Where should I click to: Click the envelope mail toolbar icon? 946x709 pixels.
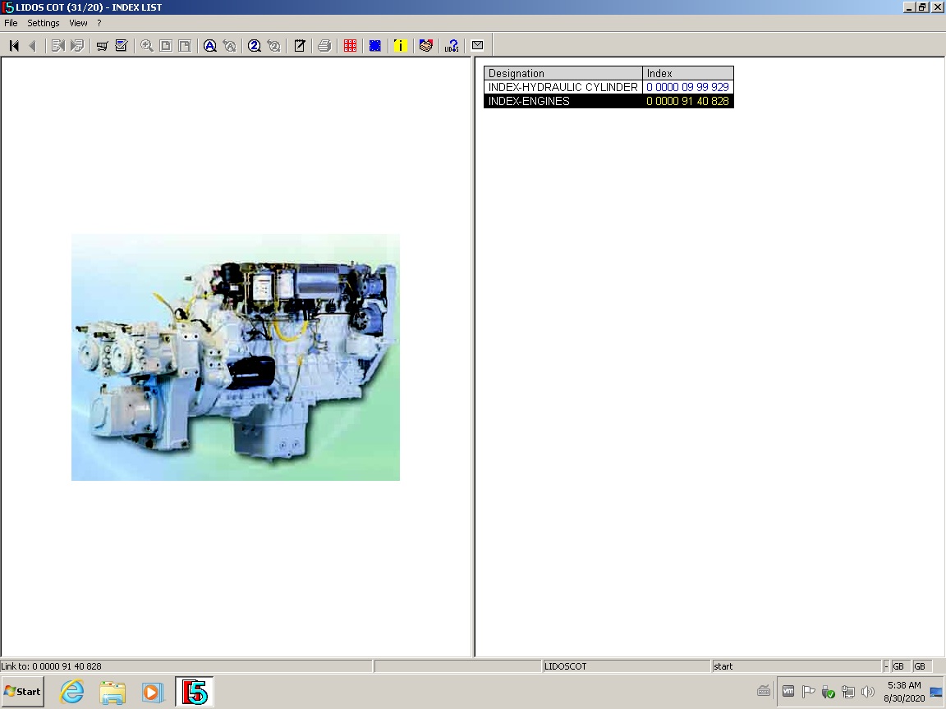click(x=477, y=45)
